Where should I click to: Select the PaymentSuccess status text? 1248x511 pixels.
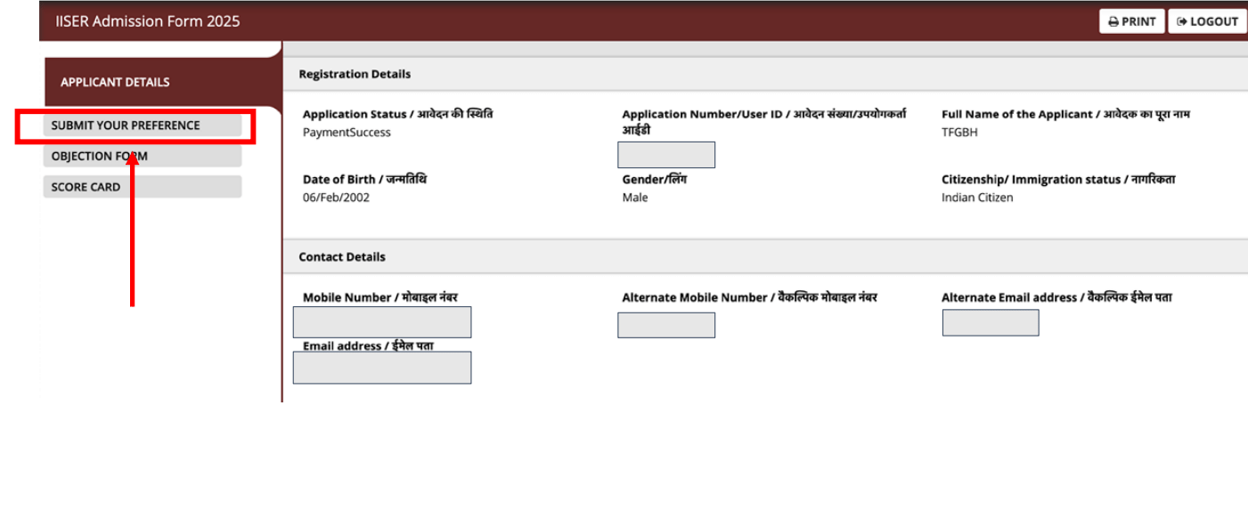(347, 133)
